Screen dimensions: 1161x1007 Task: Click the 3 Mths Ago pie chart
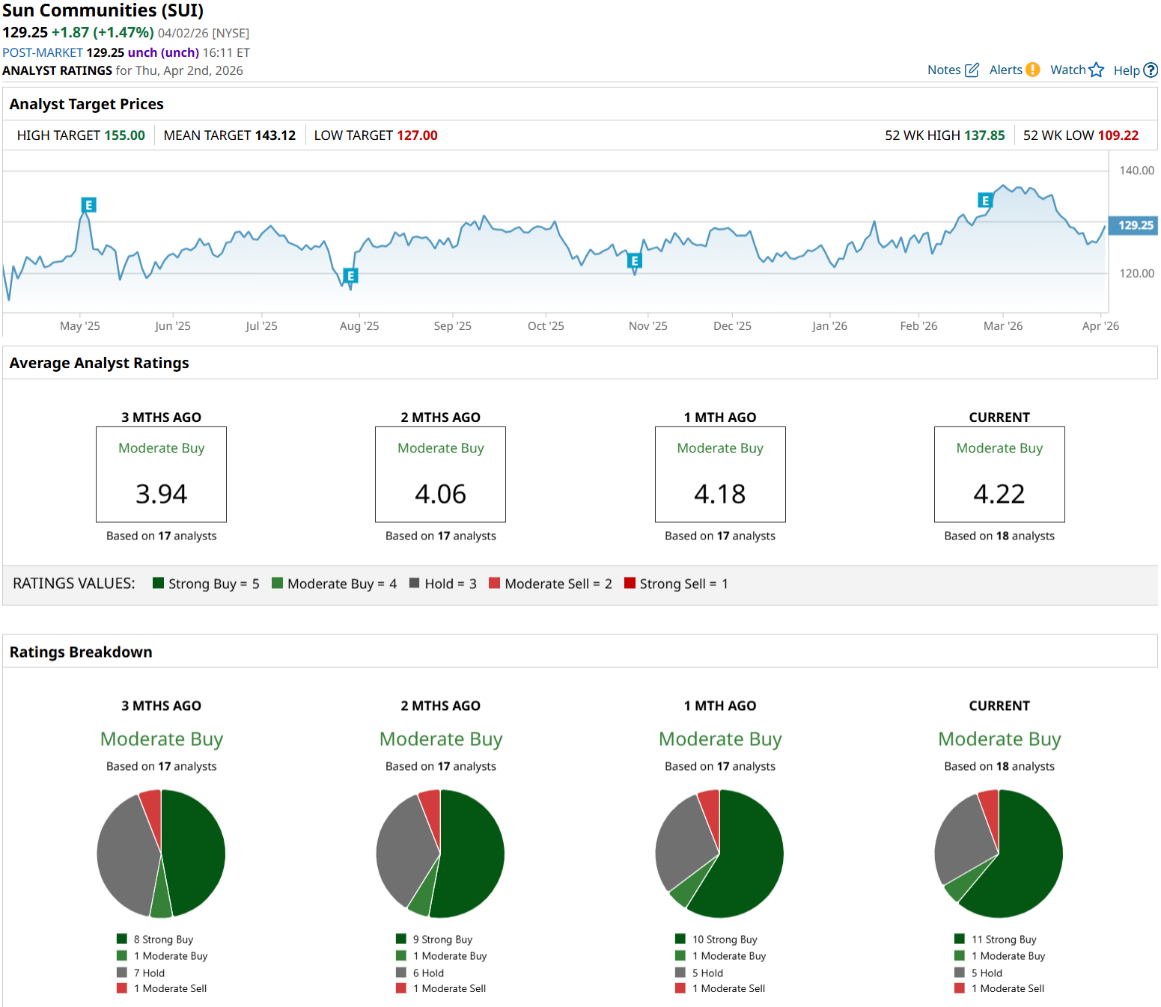[x=161, y=854]
